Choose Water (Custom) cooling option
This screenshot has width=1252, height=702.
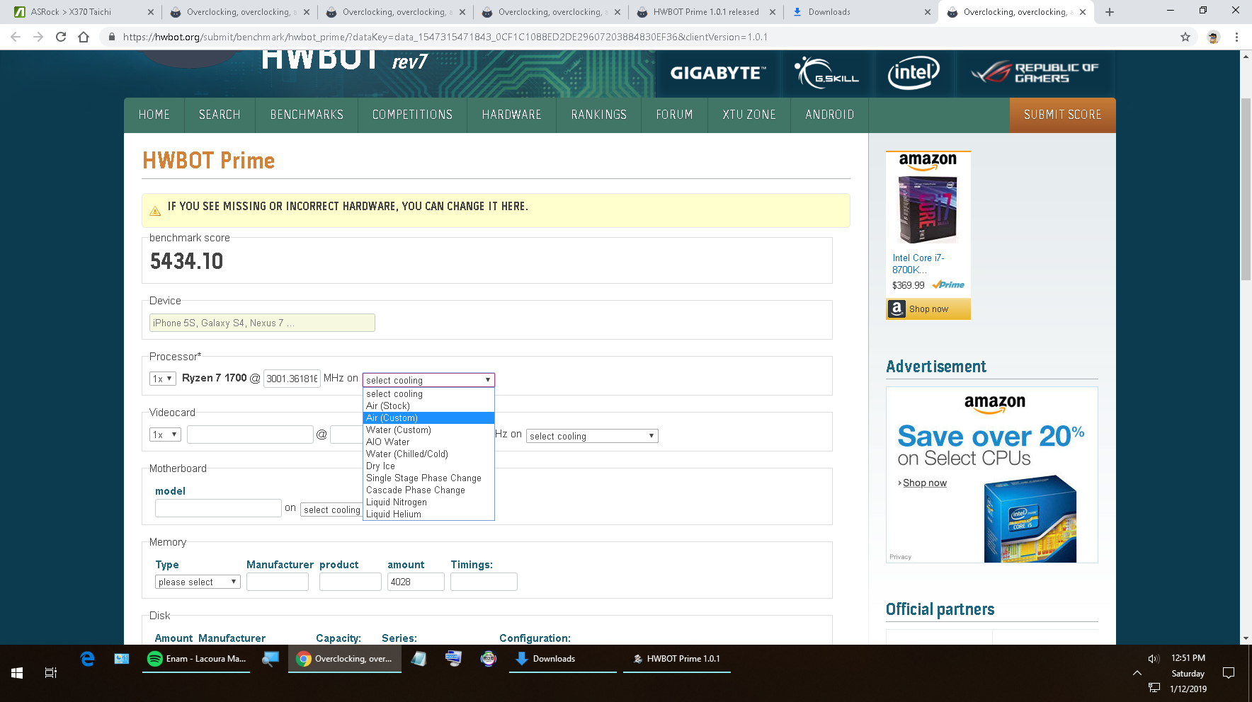[428, 430]
